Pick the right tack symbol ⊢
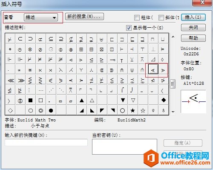Image resolution: width=213 pixels, height=170 pixels. pos(122,49)
